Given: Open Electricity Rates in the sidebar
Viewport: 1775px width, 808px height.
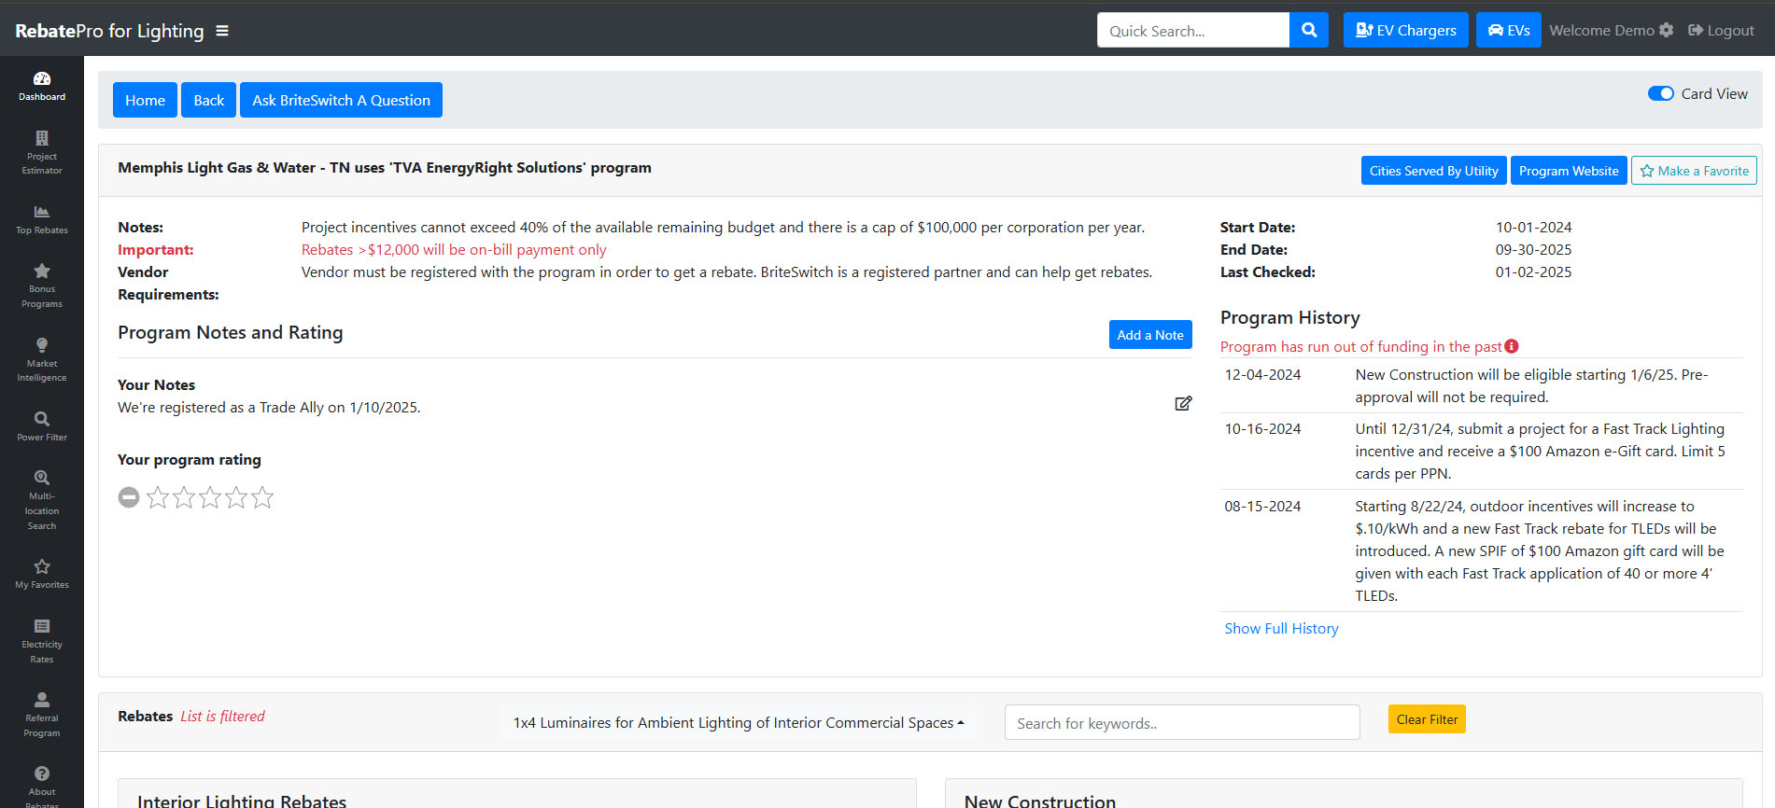Looking at the screenshot, I should point(42,641).
